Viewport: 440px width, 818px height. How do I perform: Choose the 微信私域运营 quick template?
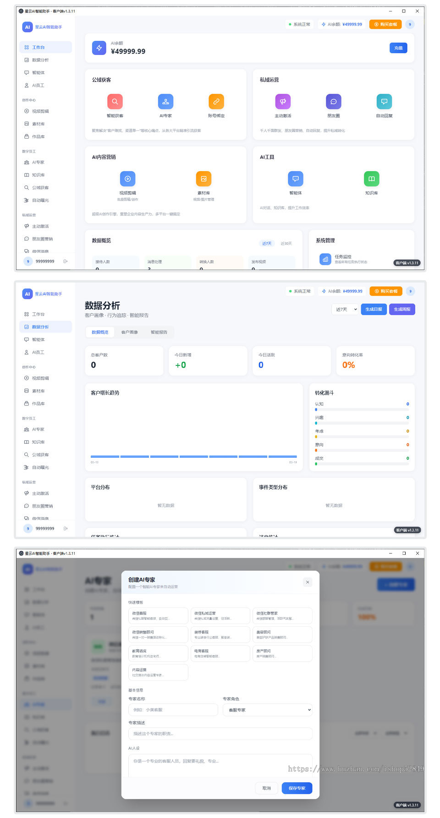(x=220, y=616)
